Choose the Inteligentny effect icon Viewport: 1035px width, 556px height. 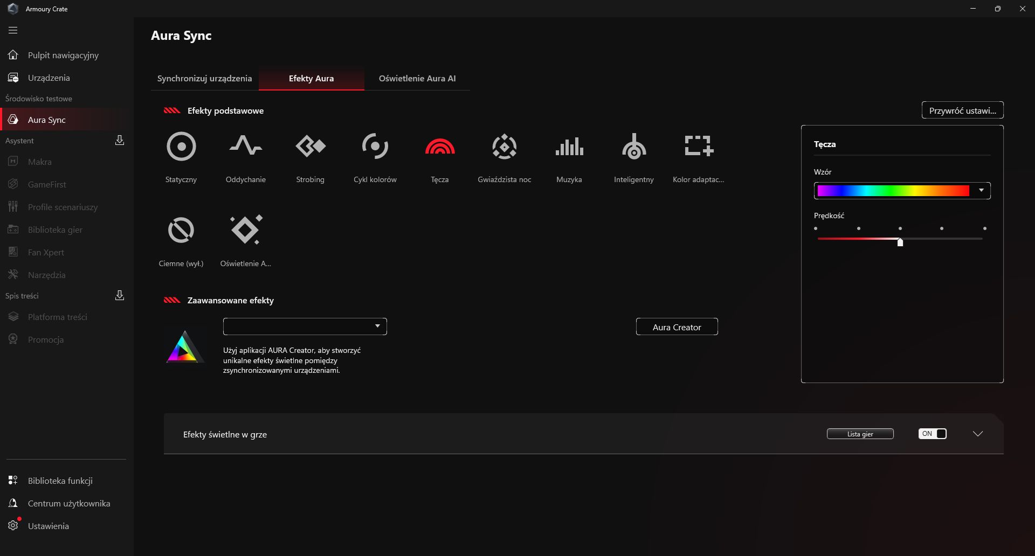click(634, 147)
